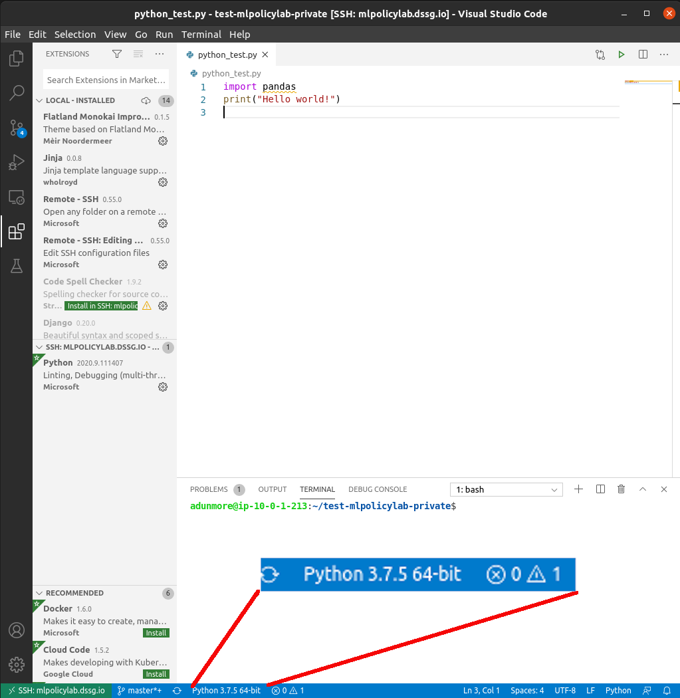Clear extensions search results icon

point(138,54)
